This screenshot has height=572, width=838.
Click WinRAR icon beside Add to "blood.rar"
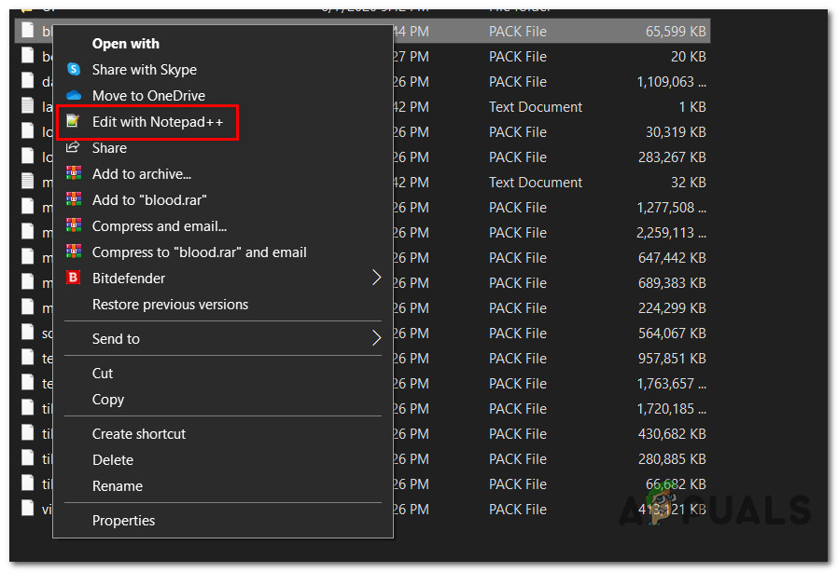click(74, 200)
